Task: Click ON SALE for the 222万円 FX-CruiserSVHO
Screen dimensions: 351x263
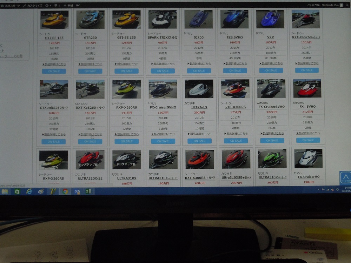Action: [x=272, y=141]
